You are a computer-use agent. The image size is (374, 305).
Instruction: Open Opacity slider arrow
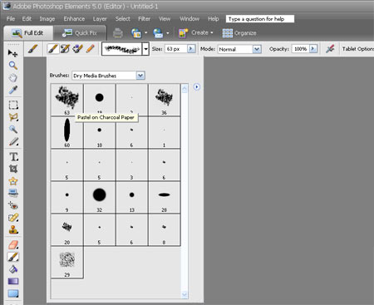tap(313, 49)
